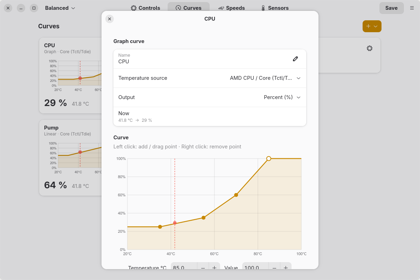Image resolution: width=420 pixels, height=280 pixels.
Task: Maximize the main window
Action: click(x=34, y=8)
